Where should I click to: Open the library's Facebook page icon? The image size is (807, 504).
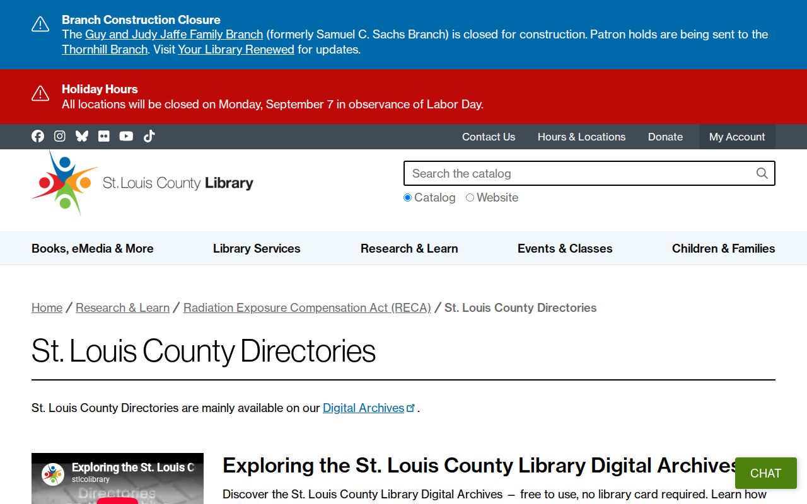pos(38,136)
